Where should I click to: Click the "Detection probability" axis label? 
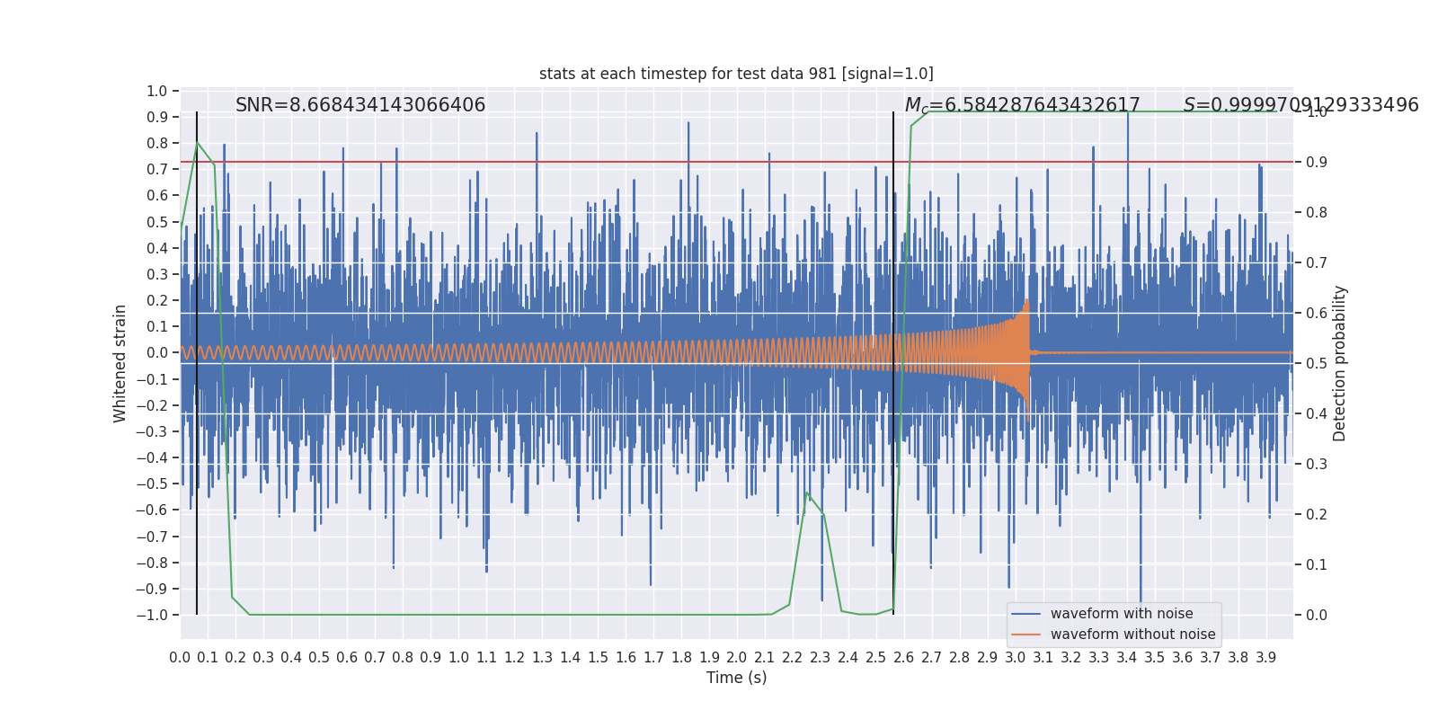(1340, 363)
